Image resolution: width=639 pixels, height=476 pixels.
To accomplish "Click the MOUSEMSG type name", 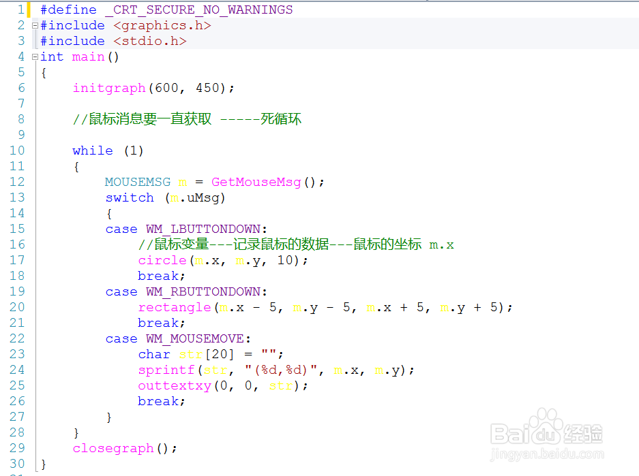I will (x=138, y=182).
